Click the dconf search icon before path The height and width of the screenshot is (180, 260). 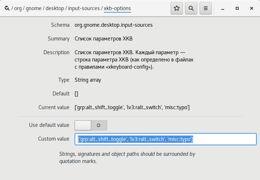[7, 8]
